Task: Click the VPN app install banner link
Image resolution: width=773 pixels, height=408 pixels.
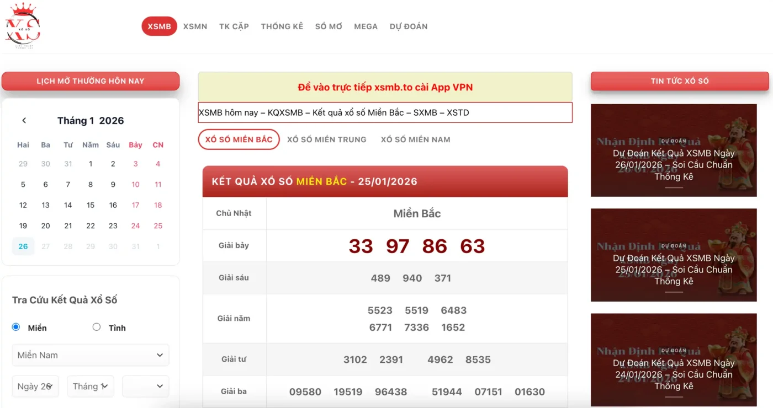Action: point(385,87)
